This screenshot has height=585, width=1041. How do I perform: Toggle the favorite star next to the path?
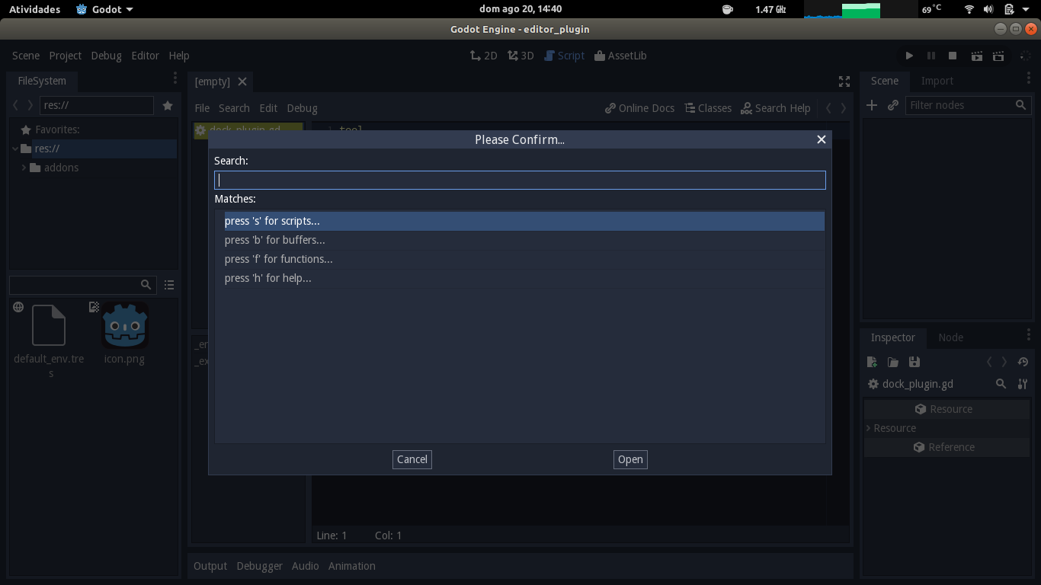(x=168, y=106)
